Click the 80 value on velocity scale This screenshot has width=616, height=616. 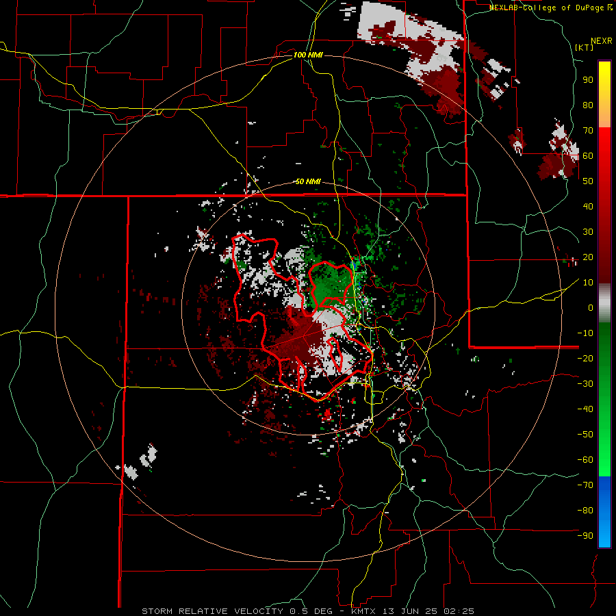point(588,105)
